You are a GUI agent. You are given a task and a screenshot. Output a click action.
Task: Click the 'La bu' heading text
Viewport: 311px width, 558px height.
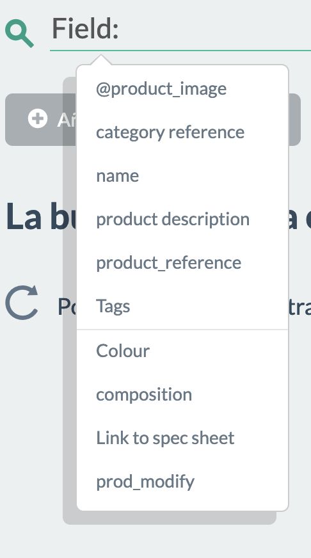40,217
